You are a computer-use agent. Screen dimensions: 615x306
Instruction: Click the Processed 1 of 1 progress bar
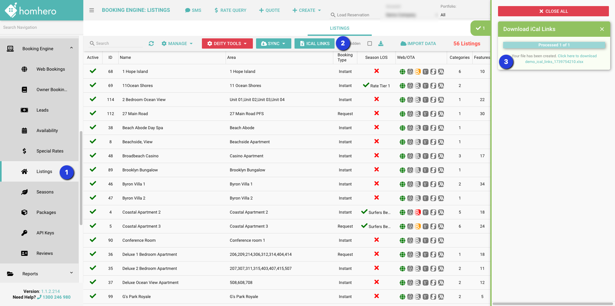point(554,45)
